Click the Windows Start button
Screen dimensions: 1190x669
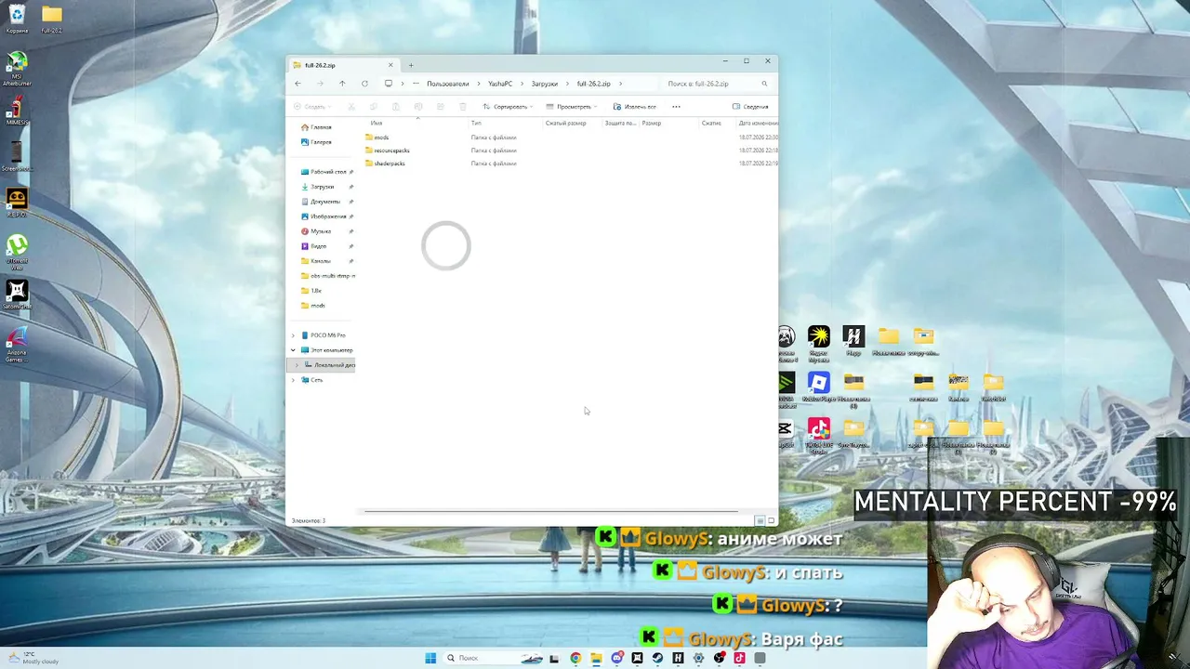(430, 658)
